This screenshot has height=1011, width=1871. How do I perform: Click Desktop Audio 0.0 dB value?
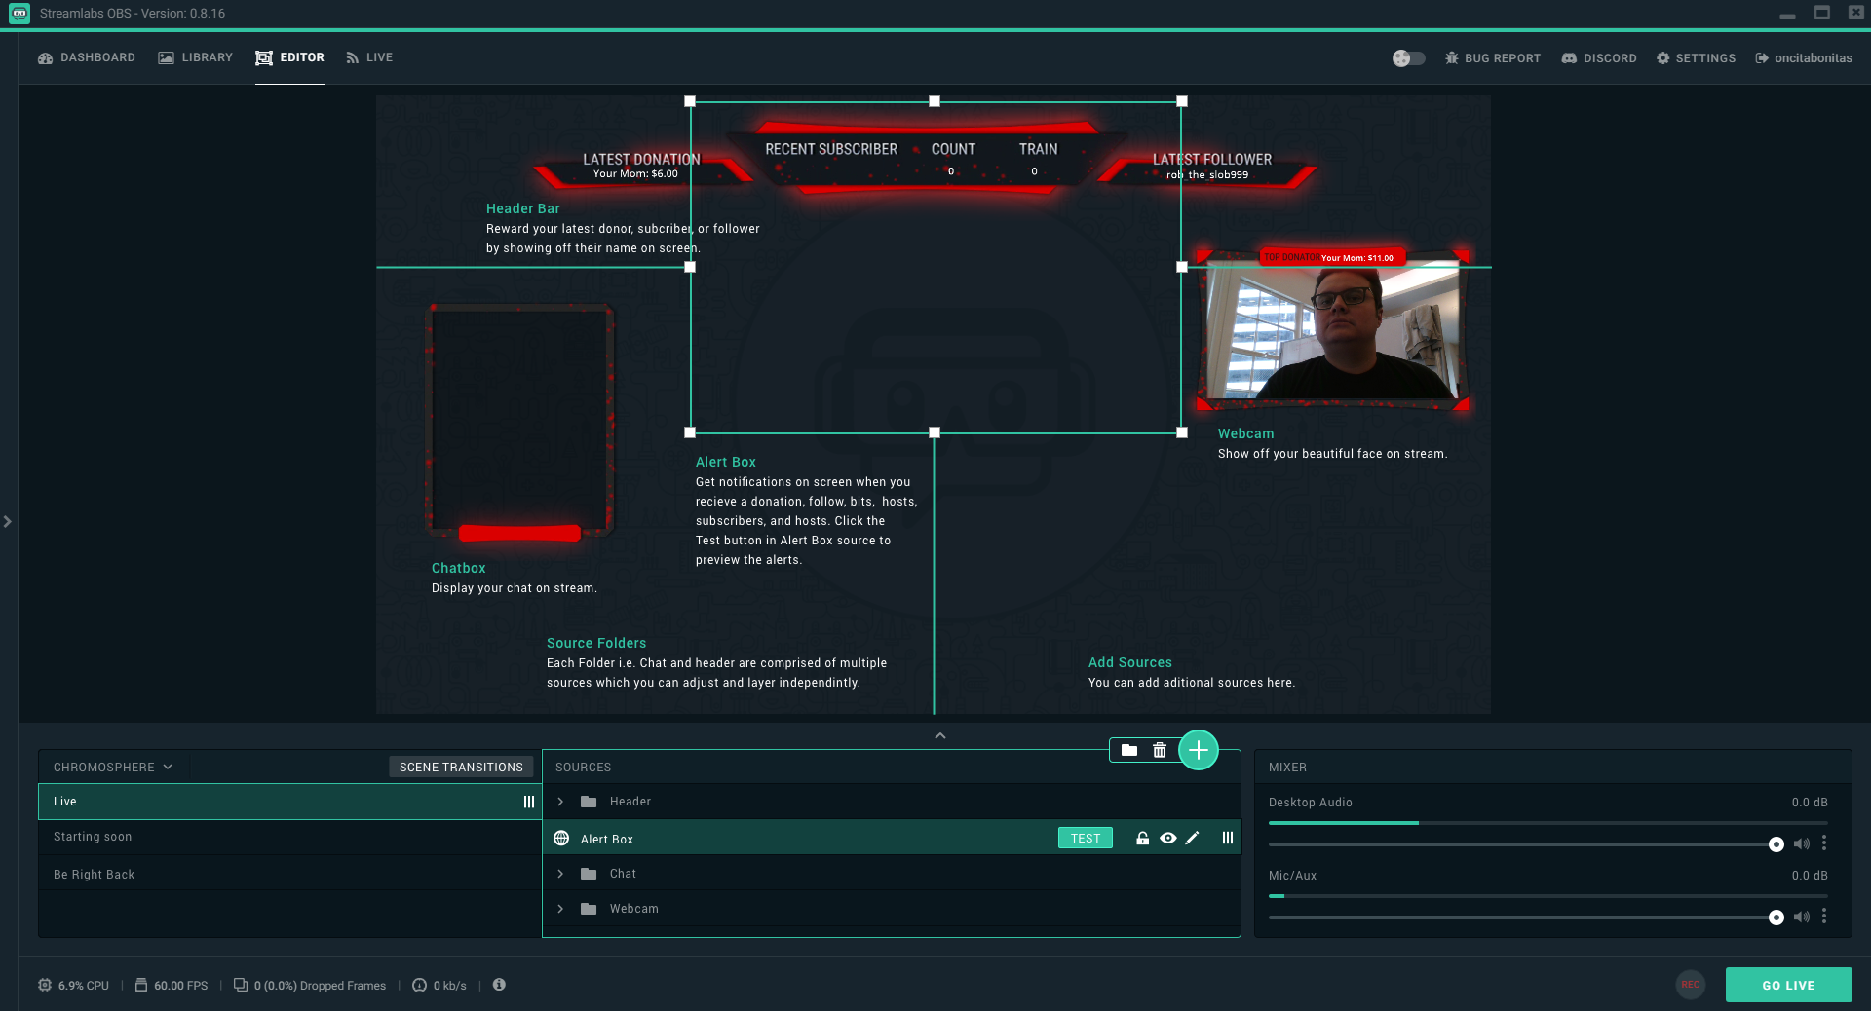pyautogui.click(x=1810, y=803)
